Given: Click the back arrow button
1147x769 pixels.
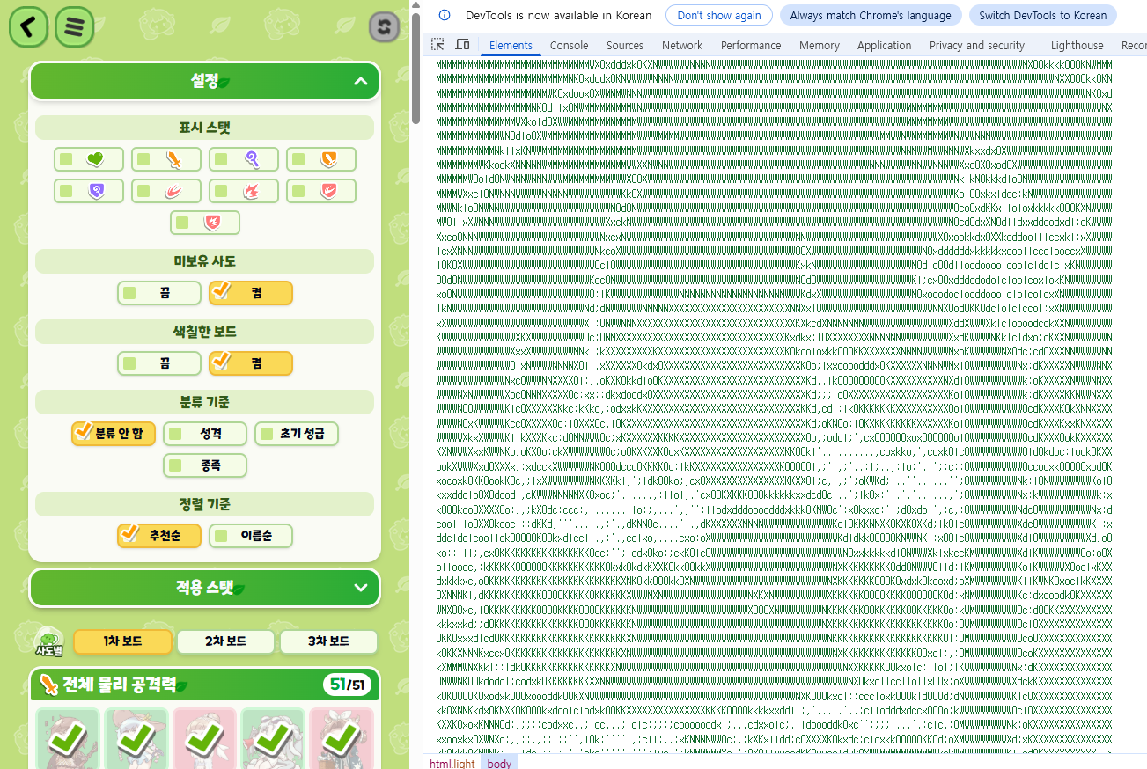Looking at the screenshot, I should point(29,28).
